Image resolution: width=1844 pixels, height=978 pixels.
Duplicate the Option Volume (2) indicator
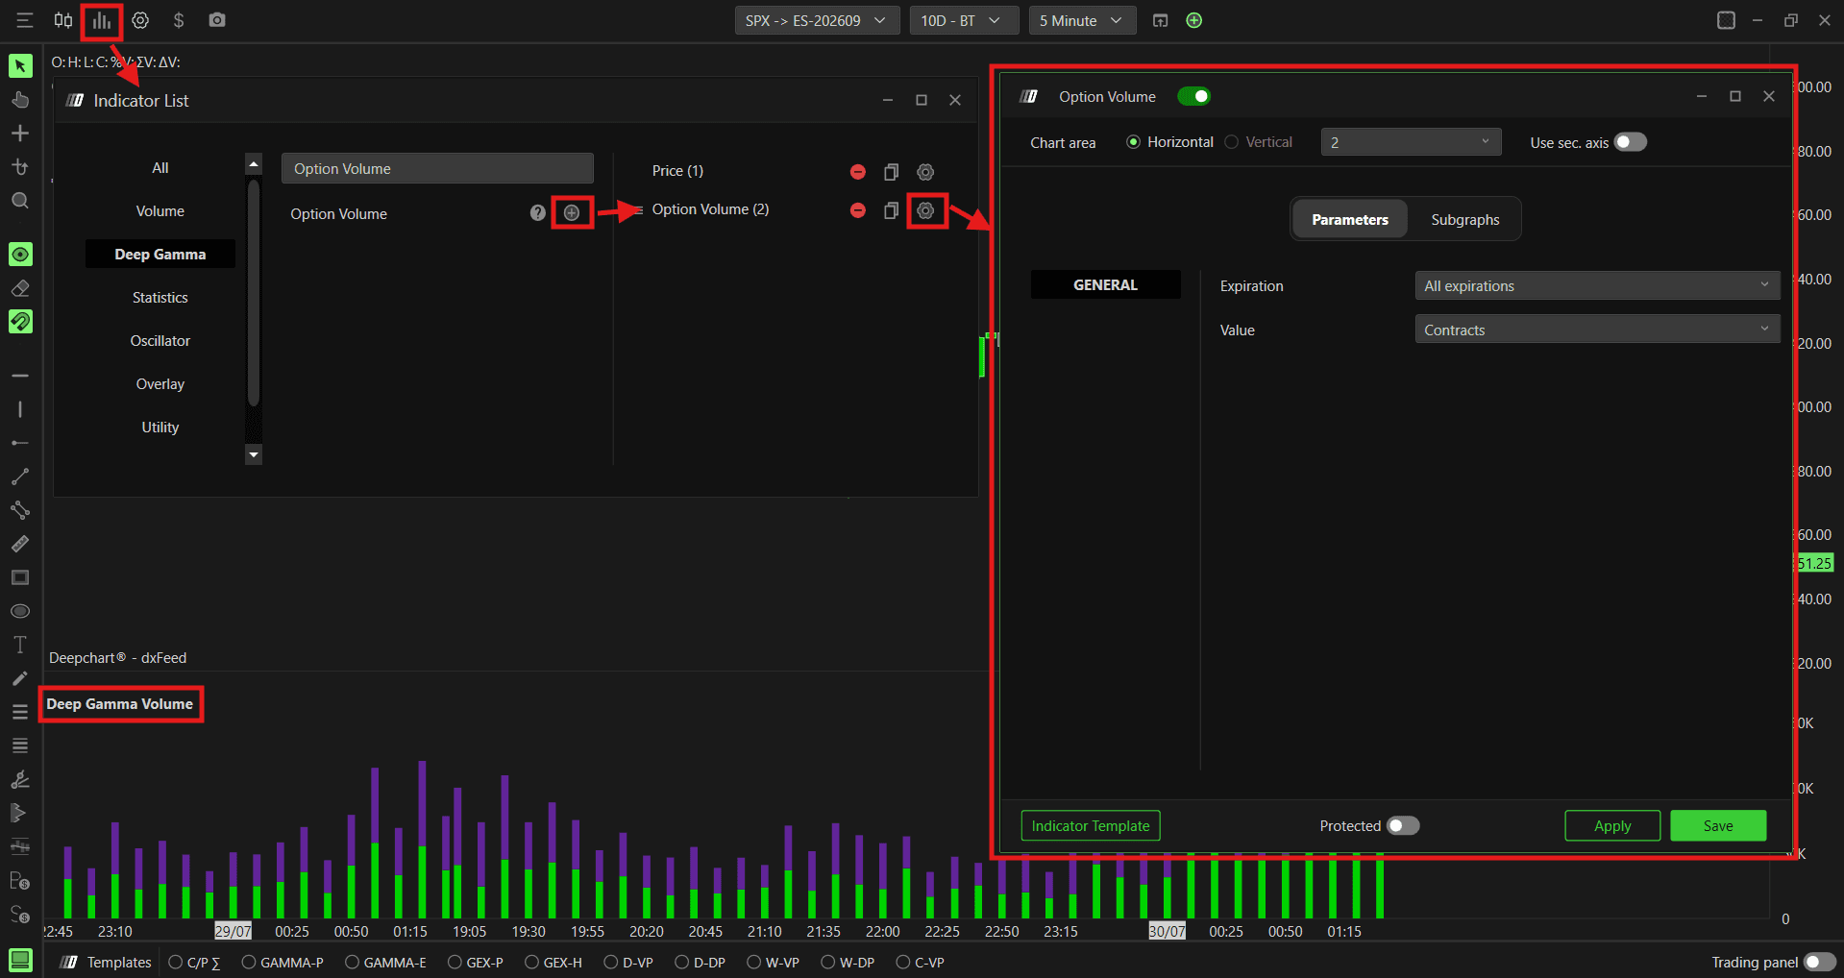tap(892, 210)
